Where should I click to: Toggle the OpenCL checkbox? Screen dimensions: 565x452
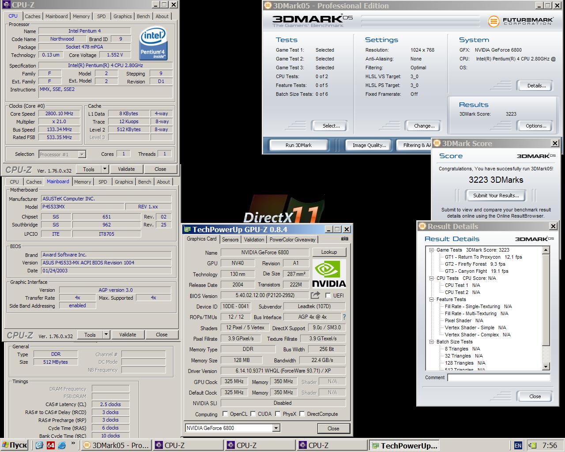click(x=225, y=414)
